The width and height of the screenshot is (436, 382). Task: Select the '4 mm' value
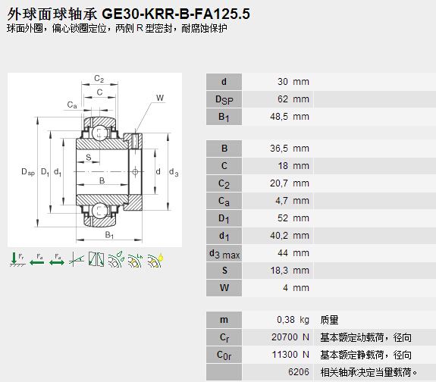[296, 288]
